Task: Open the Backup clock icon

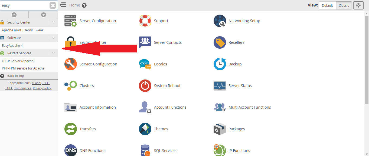Action: click(220, 64)
